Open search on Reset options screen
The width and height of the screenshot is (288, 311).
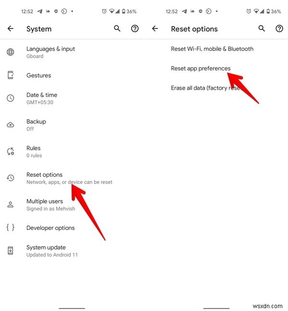click(262, 29)
